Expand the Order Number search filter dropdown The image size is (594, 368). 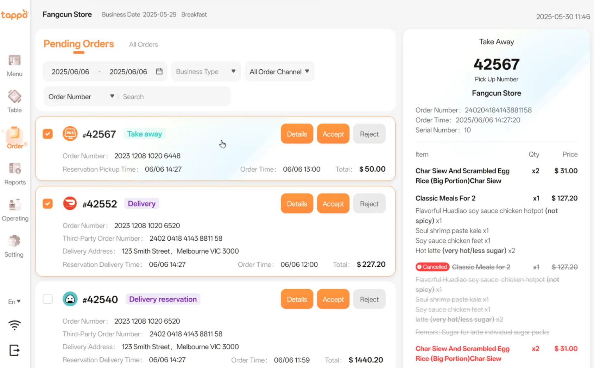coord(81,96)
